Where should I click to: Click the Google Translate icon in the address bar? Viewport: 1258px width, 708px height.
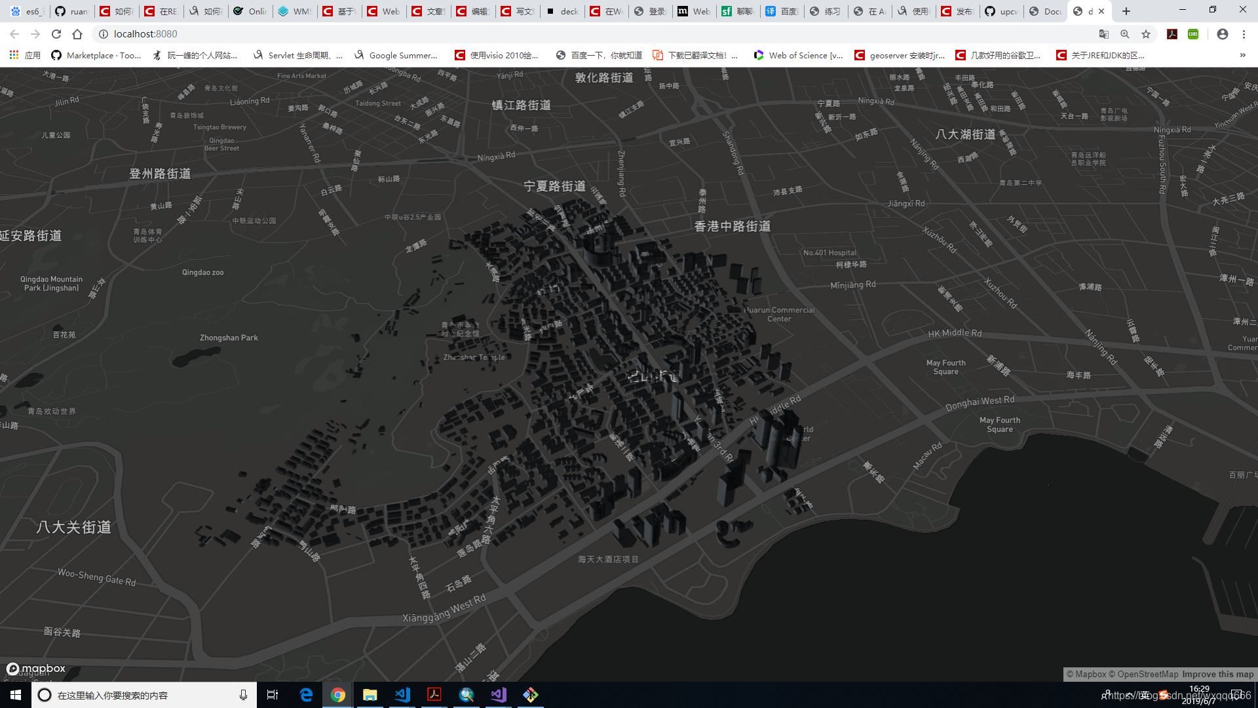click(1103, 34)
